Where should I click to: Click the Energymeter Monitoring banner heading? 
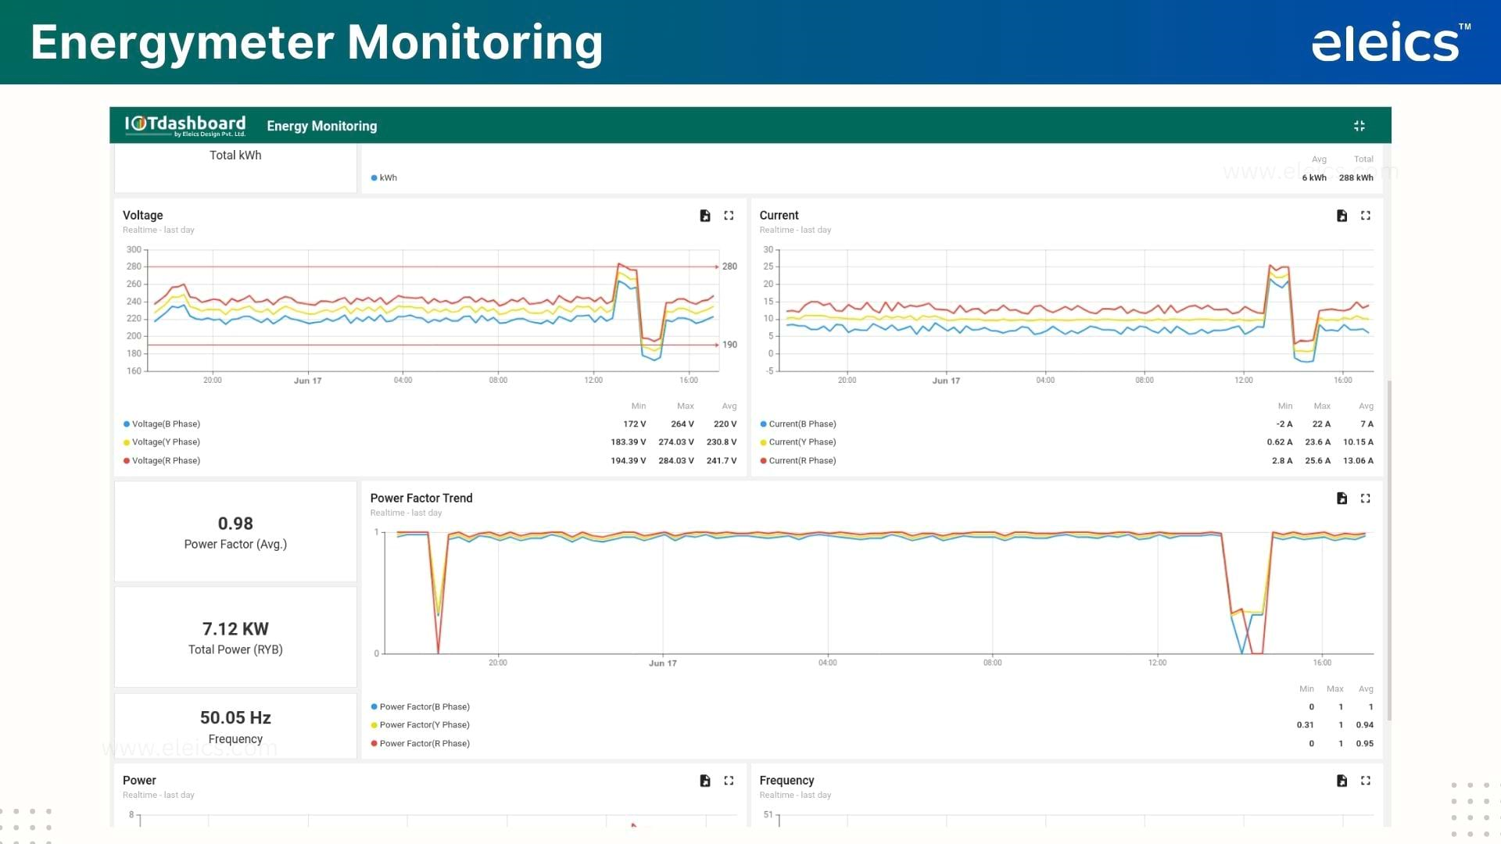317,42
